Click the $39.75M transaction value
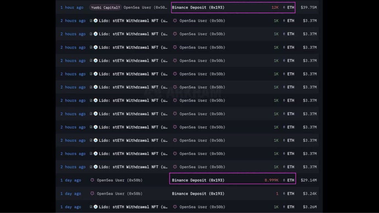Screen dimensions: 379x213 308,7
